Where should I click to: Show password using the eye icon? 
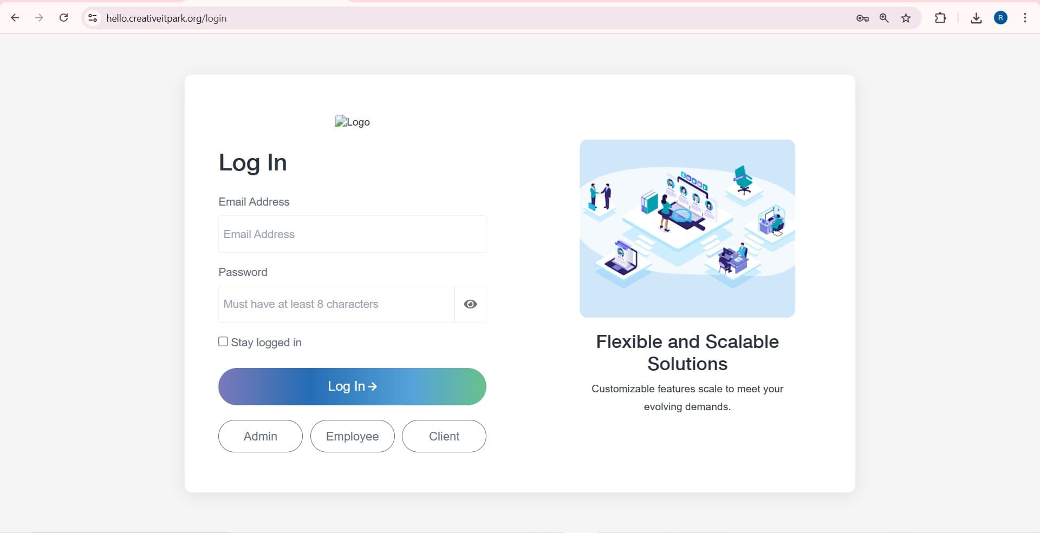(x=470, y=304)
